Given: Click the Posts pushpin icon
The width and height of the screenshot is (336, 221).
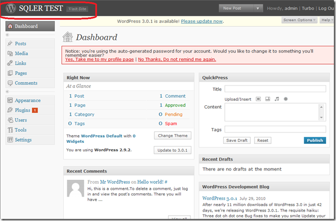Looking at the screenshot, I should 10,43.
